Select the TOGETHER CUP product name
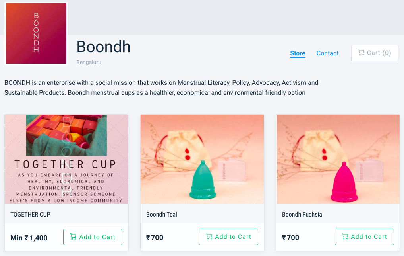Image resolution: width=404 pixels, height=256 pixels. (30, 215)
